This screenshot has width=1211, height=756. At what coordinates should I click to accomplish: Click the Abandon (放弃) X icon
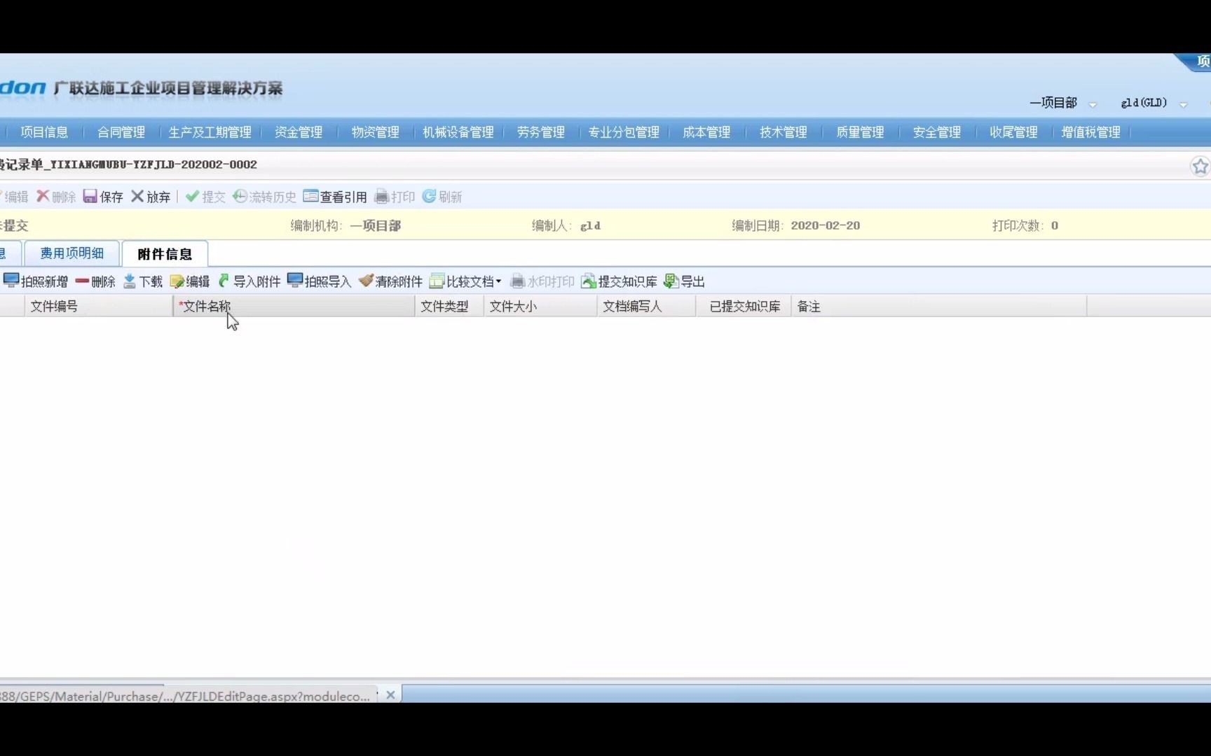click(x=137, y=197)
